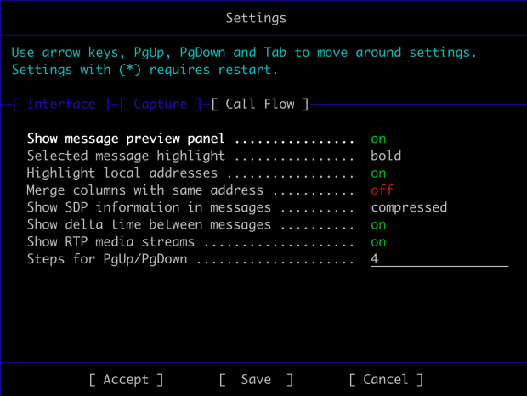Enable Merge columns by clicking "off"
The image size is (527, 396).
(x=382, y=190)
